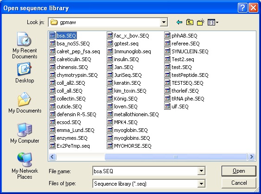
Task: Expand the Files of type dropdown
Action: (x=201, y=183)
